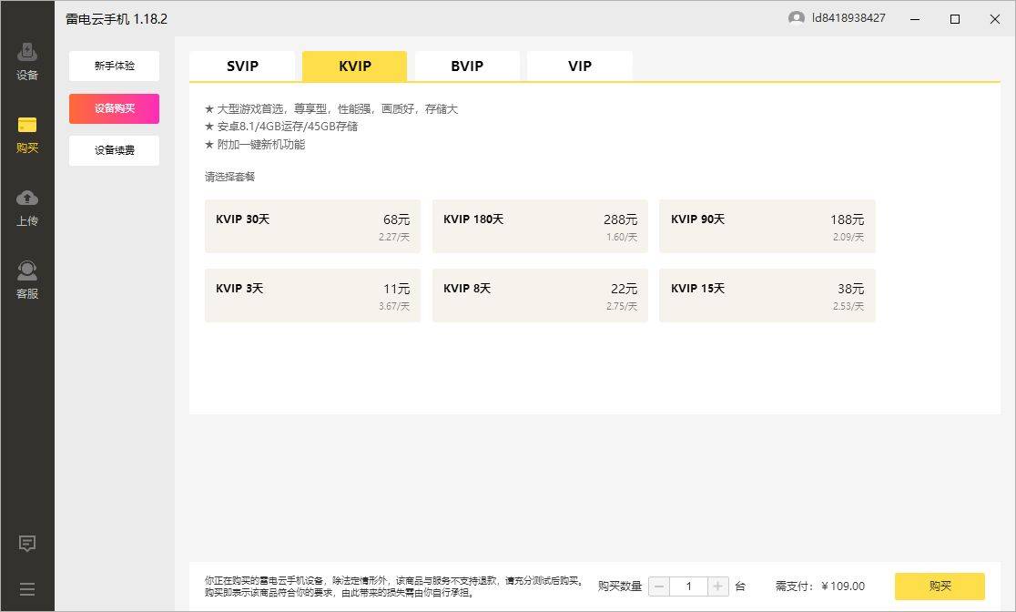Click the refund disclaimer text at bottom
Image resolution: width=1016 pixels, height=612 pixels.
point(394,586)
